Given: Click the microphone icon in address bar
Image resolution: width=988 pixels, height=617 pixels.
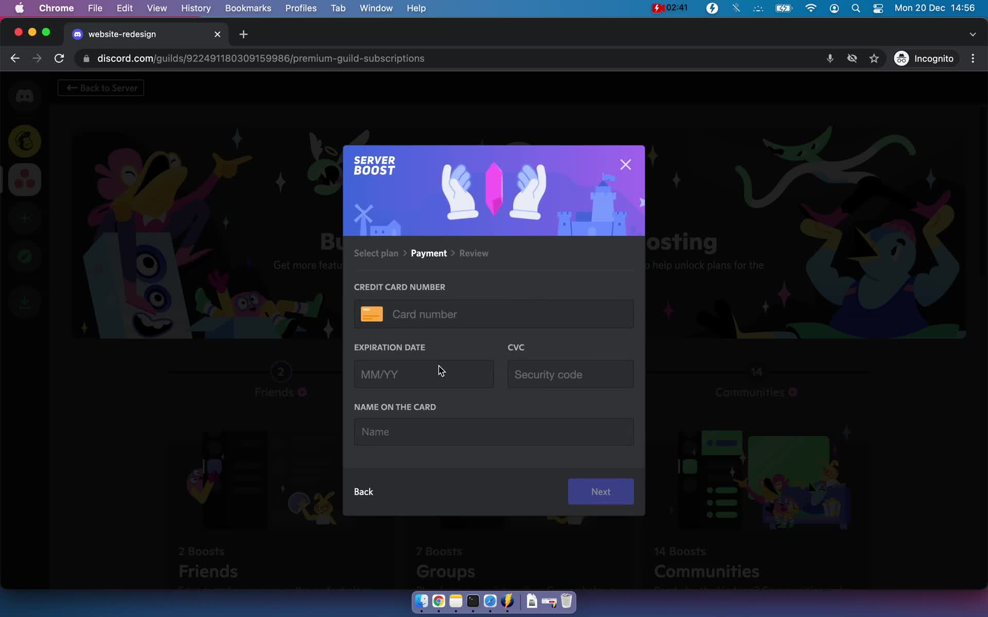Looking at the screenshot, I should (830, 58).
